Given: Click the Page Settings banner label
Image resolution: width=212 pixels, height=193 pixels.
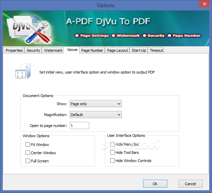Looking at the screenshot, I should click(x=94, y=36).
